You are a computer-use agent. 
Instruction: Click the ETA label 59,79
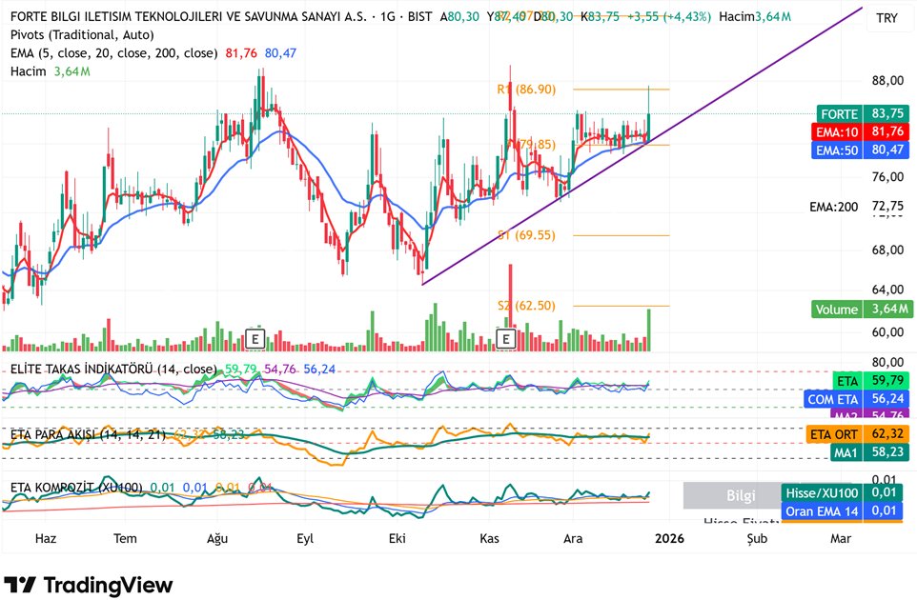coord(871,381)
